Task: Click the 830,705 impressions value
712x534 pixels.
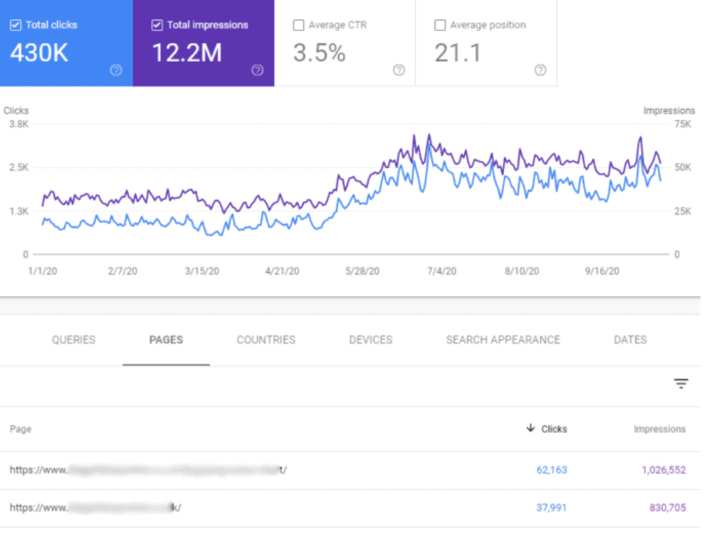Action: click(668, 508)
